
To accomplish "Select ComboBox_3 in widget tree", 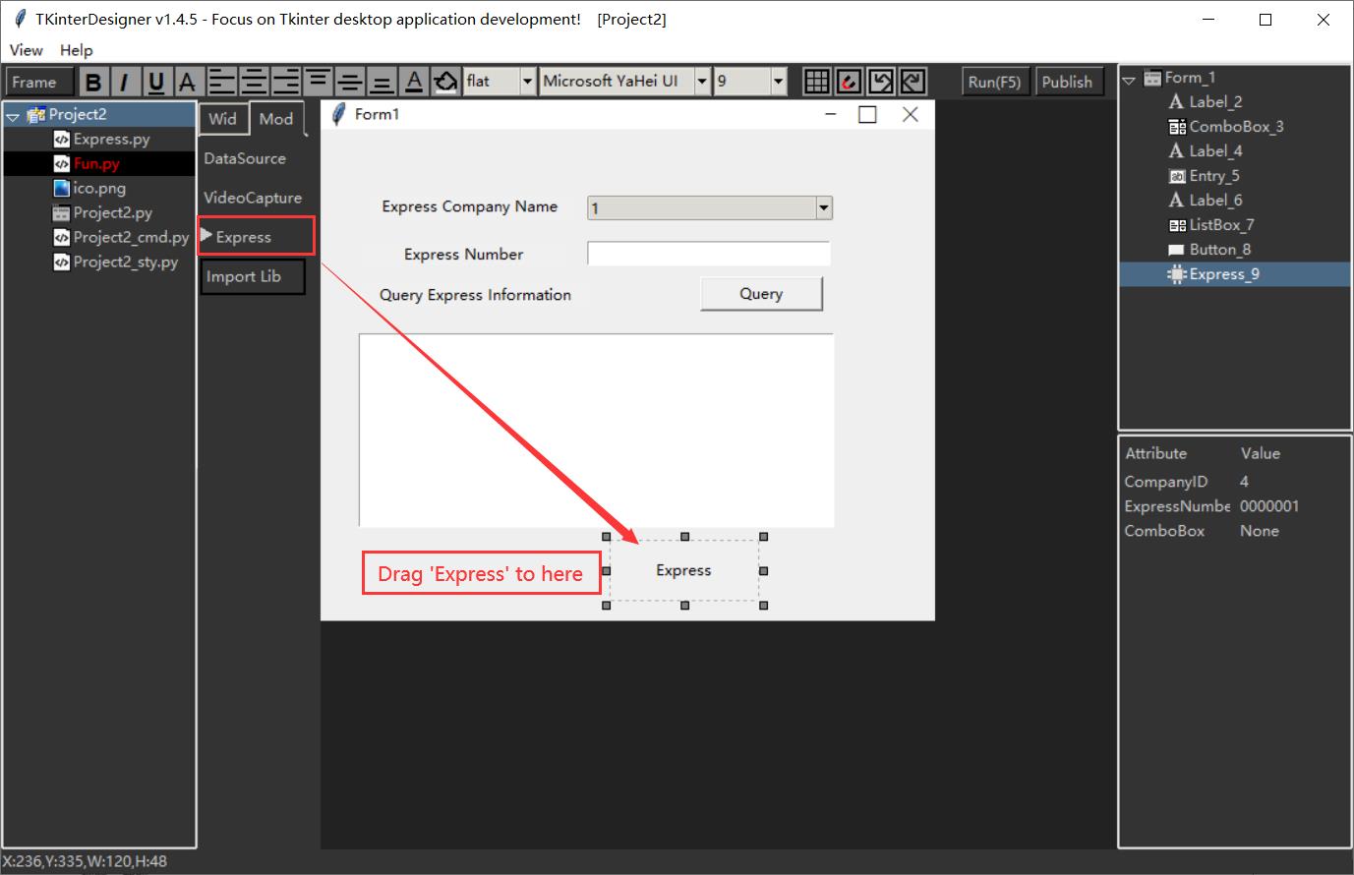I will pyautogui.click(x=1236, y=127).
